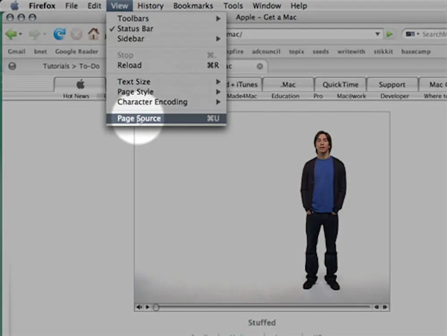
Task: Click the Back navigation arrow
Action: (x=12, y=34)
